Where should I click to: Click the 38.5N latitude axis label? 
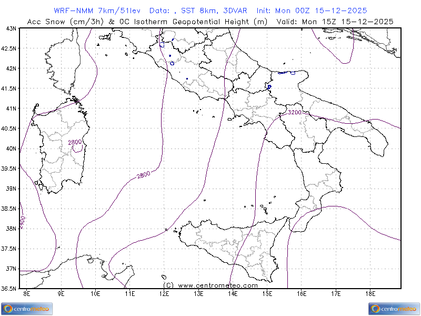click(8, 209)
